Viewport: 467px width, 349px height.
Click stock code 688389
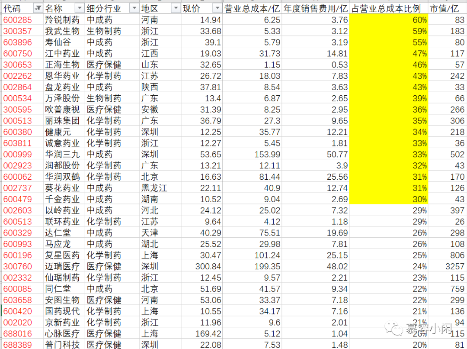pyautogui.click(x=18, y=345)
